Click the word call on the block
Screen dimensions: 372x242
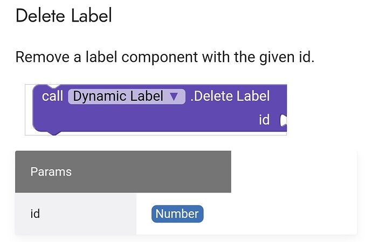coord(52,96)
